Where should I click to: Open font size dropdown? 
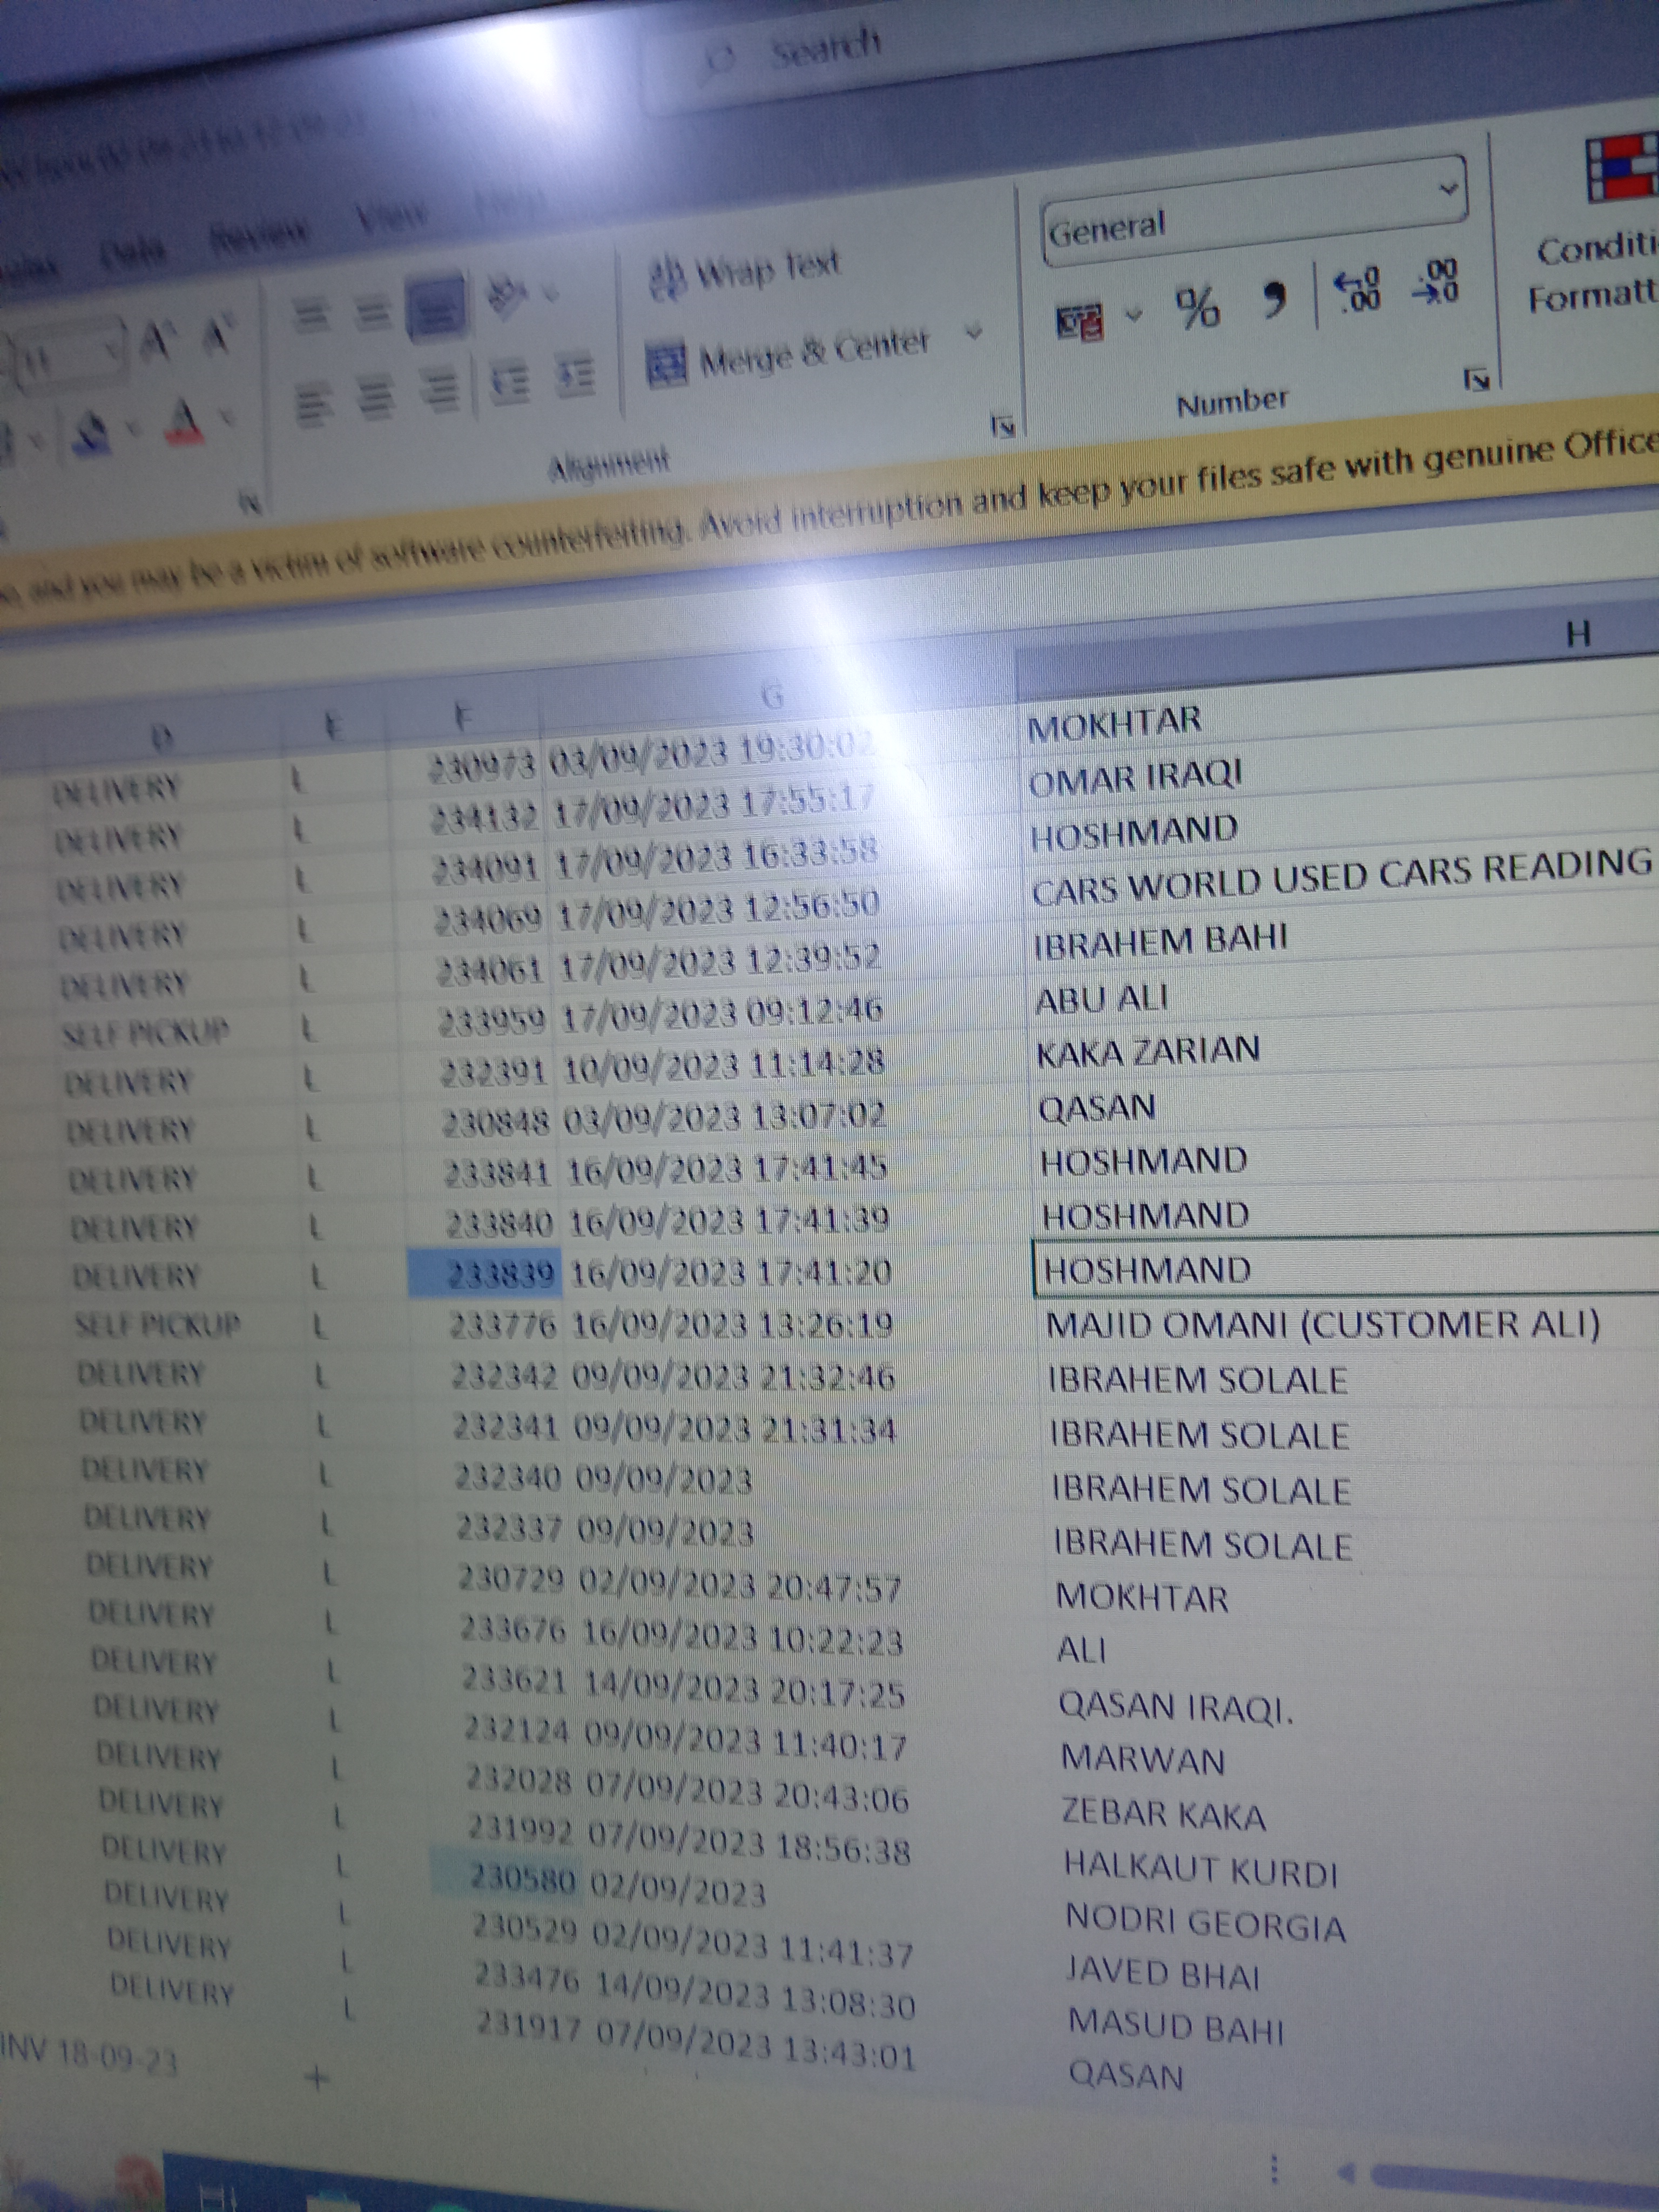[111, 348]
